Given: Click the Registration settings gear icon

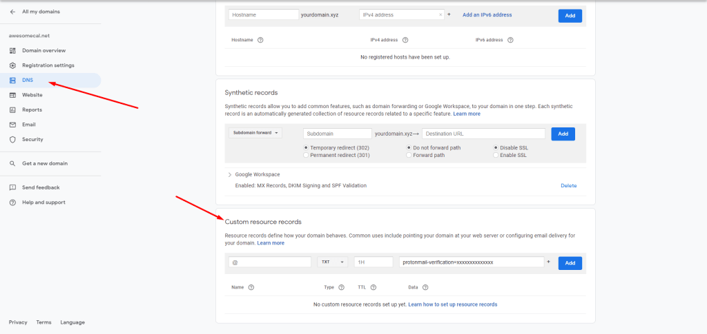Looking at the screenshot, I should point(12,65).
